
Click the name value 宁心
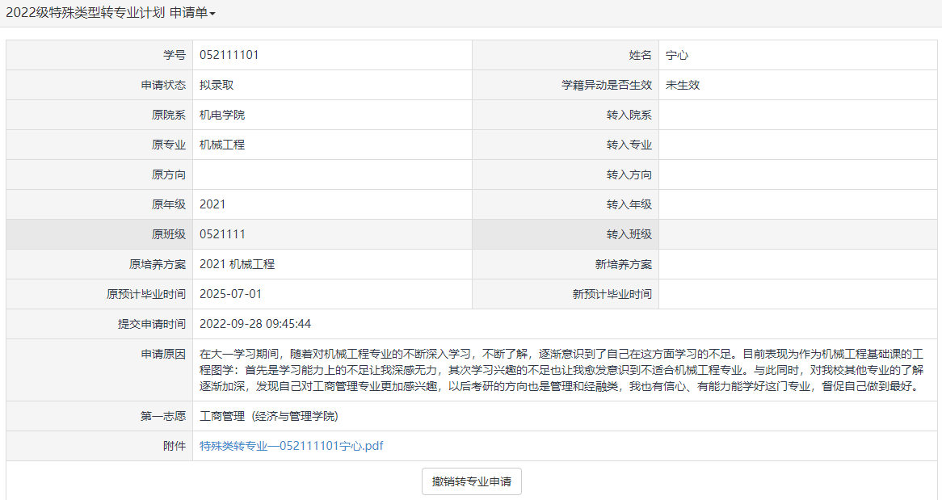click(x=676, y=55)
